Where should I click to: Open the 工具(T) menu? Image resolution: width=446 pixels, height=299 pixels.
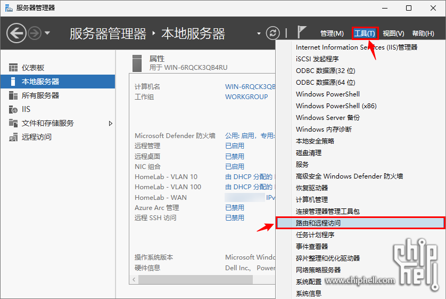click(365, 34)
